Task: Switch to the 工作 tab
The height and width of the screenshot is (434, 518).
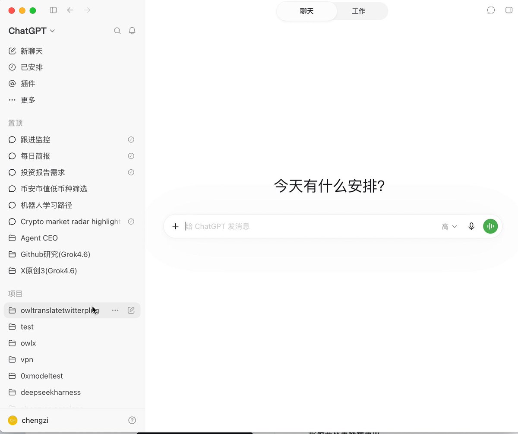Action: pyautogui.click(x=359, y=11)
